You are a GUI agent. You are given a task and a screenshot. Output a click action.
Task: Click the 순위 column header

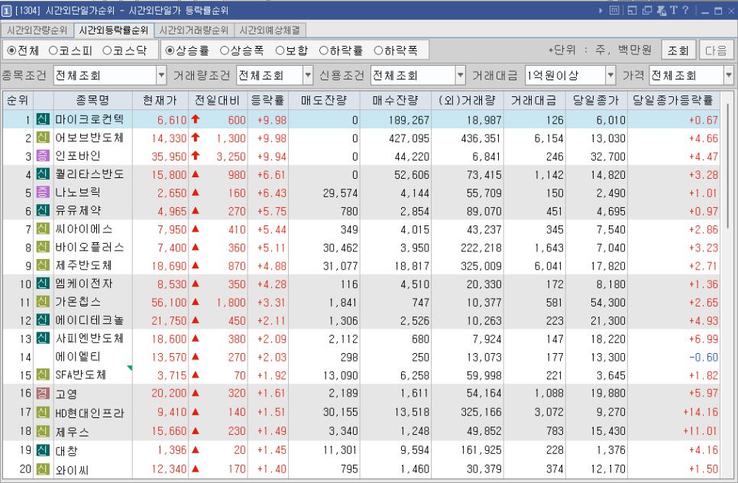18,100
